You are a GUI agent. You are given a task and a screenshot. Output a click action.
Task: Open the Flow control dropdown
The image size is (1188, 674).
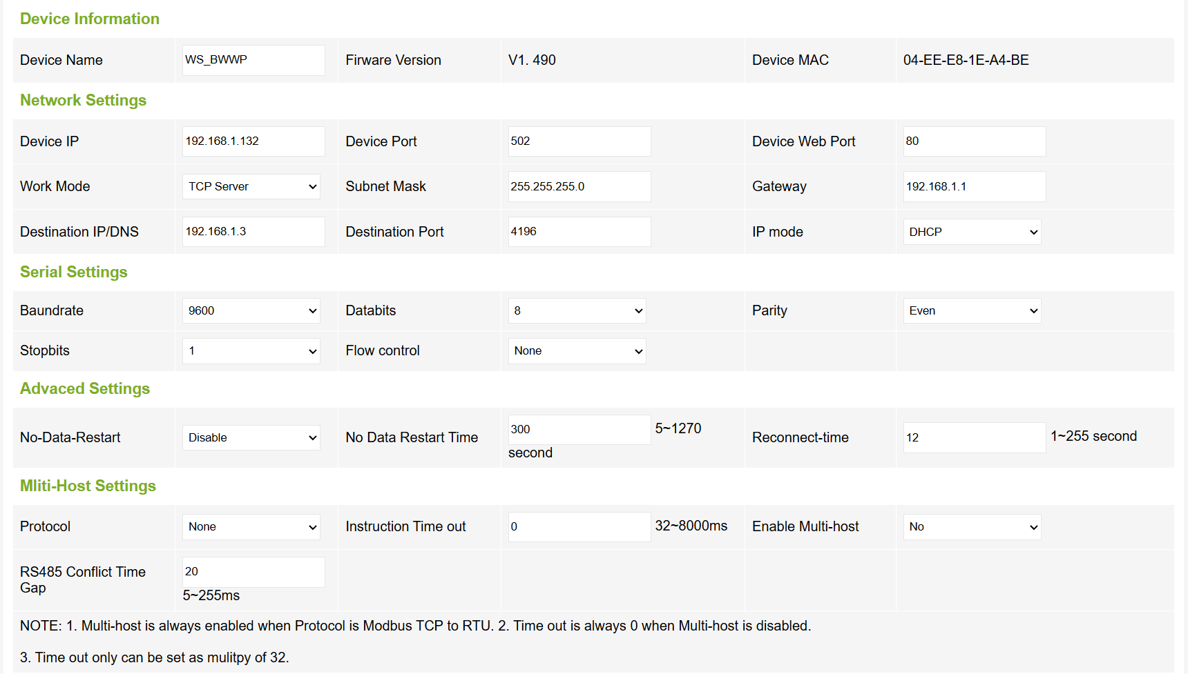pyautogui.click(x=577, y=350)
